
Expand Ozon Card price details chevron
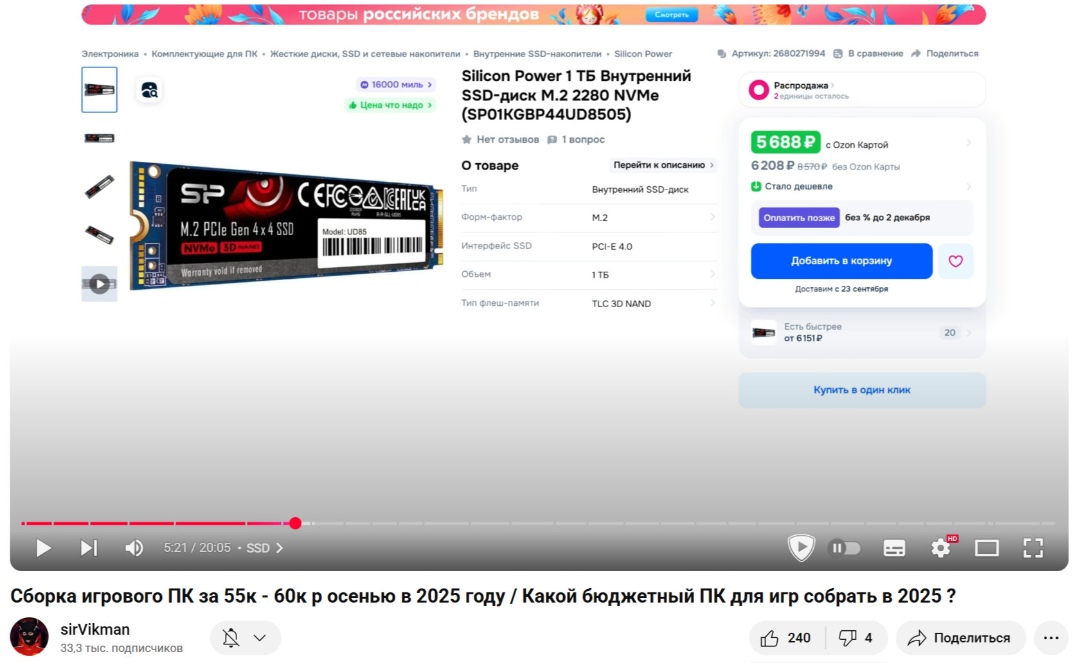coord(969,143)
